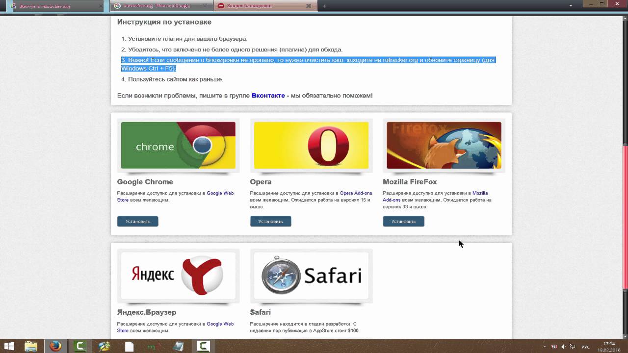Viewport: 628px width, 353px height.
Task: Click the Инструкция по установке heading
Action: [x=164, y=22]
